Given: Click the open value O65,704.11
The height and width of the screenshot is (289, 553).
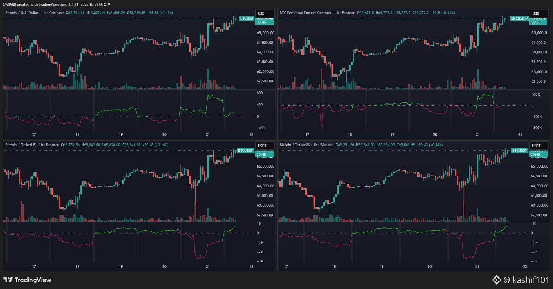Looking at the screenshot, I should click(x=75, y=13).
